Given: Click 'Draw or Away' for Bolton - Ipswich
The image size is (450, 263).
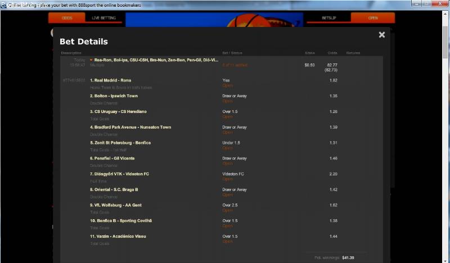Looking at the screenshot, I should pyautogui.click(x=235, y=96).
